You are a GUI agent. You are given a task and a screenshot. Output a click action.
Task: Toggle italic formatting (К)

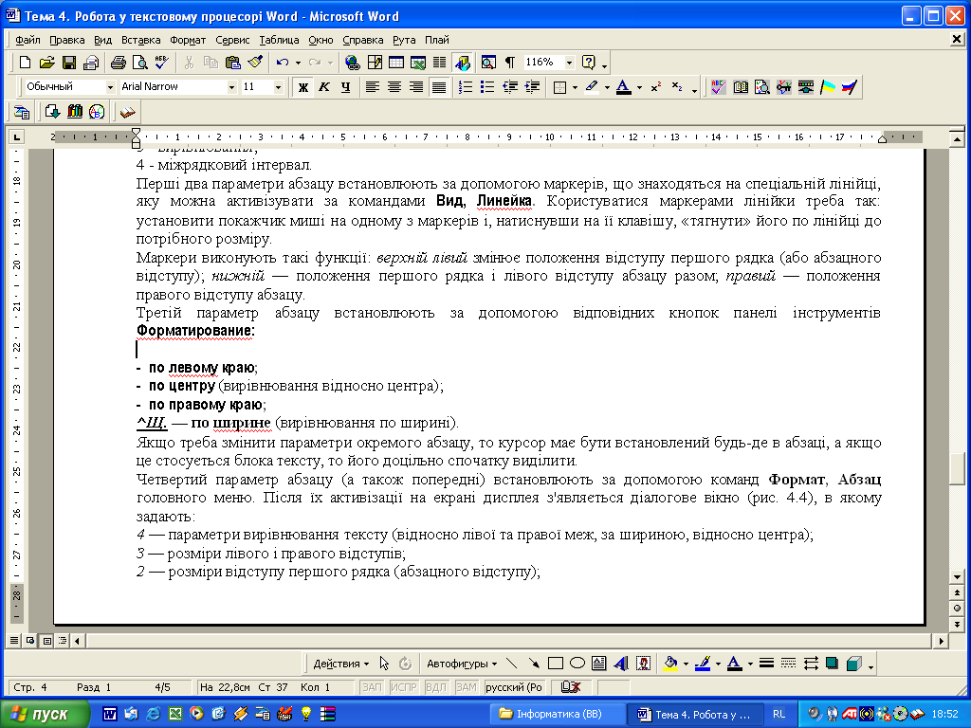pyautogui.click(x=324, y=87)
